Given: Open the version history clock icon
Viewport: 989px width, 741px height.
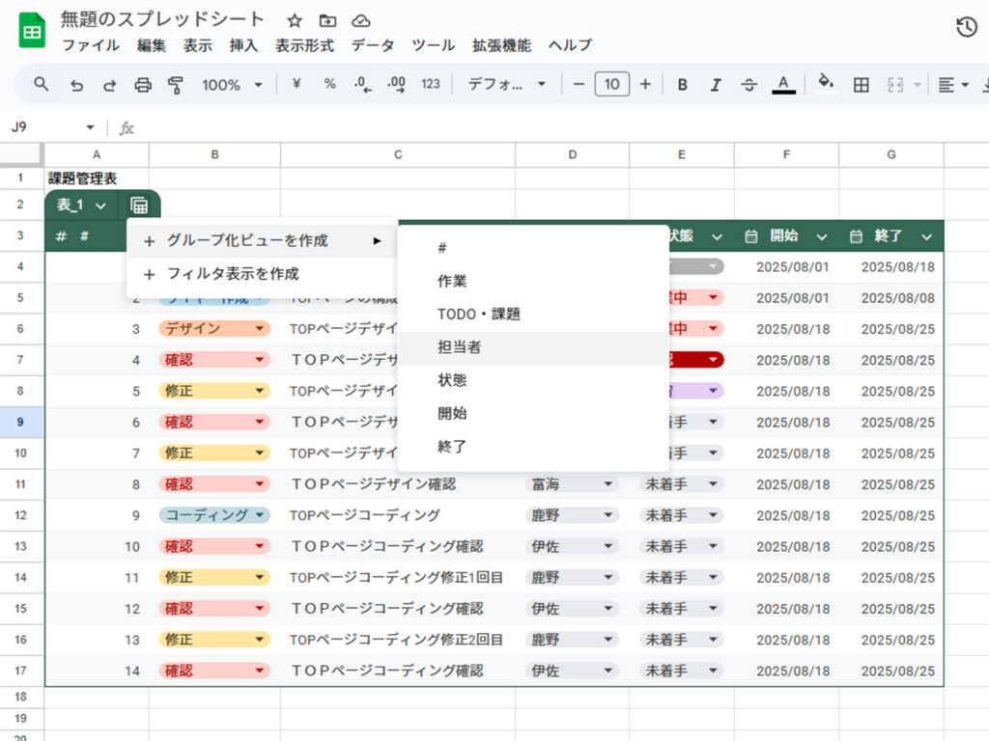Looking at the screenshot, I should [x=966, y=27].
